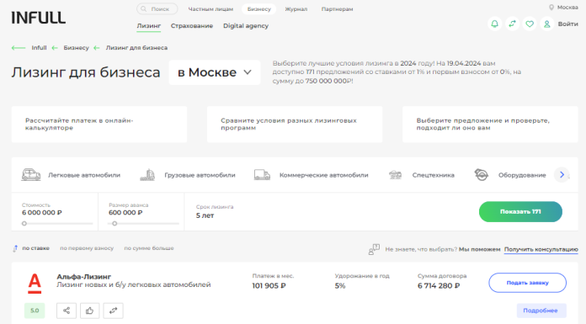Expand city list via chevron arrow
The image size is (586, 324).
248,72
